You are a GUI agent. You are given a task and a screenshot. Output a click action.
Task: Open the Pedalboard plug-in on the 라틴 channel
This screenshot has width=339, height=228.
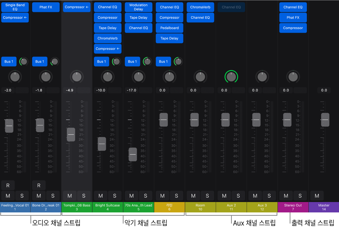click(x=170, y=28)
